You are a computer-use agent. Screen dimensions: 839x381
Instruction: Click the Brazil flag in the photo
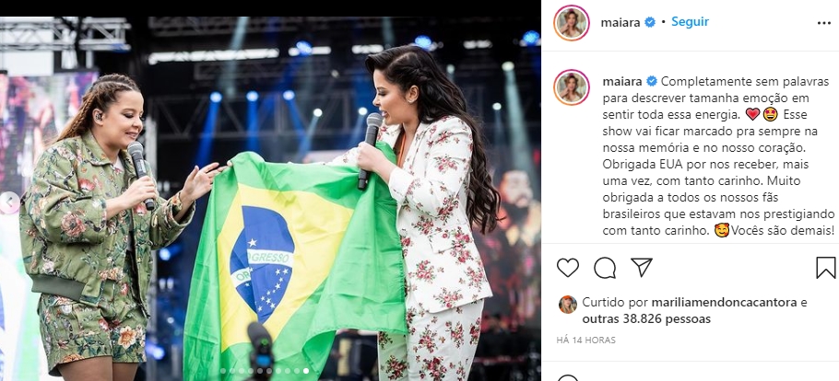(293, 262)
